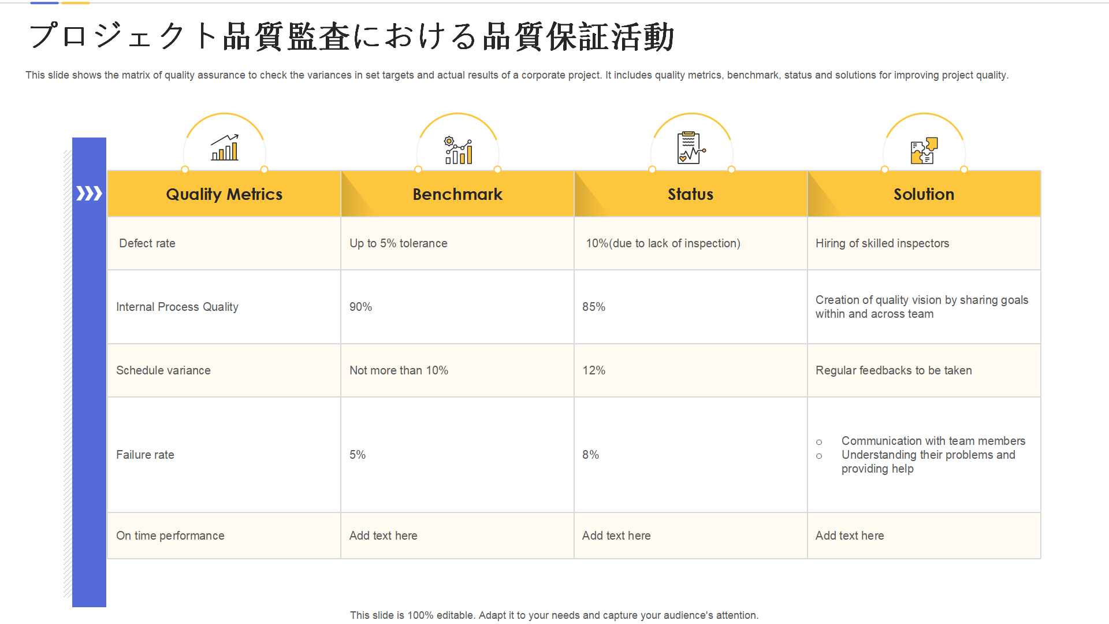1109x624 pixels.
Task: Click the 8% failure rate status
Action: pos(590,455)
